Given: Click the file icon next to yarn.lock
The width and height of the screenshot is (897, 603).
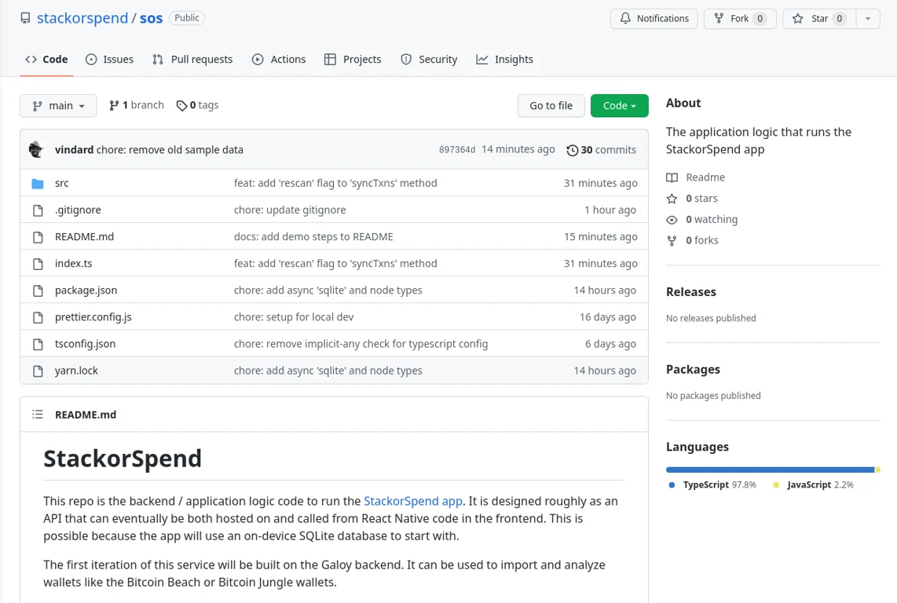Looking at the screenshot, I should point(38,371).
